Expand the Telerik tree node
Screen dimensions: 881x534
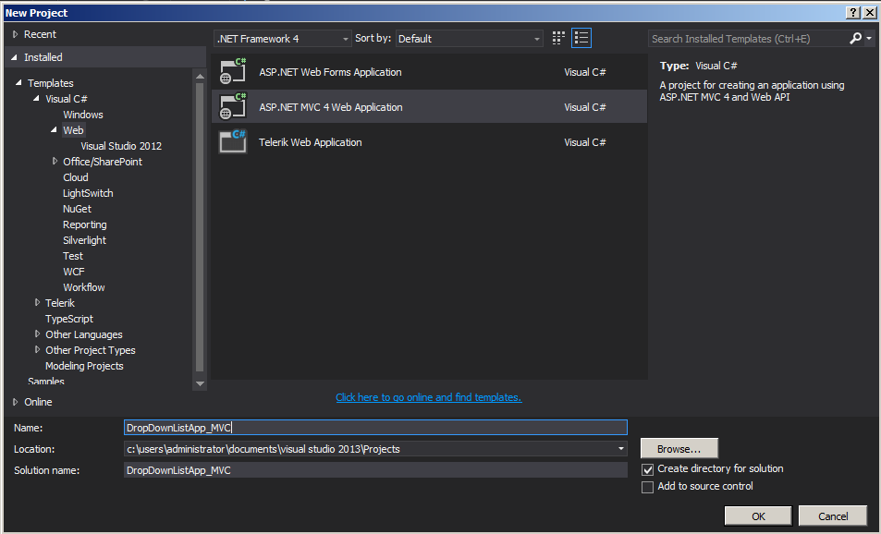[x=37, y=303]
